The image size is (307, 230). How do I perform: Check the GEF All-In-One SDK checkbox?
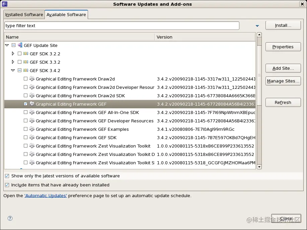pyautogui.click(x=25, y=112)
